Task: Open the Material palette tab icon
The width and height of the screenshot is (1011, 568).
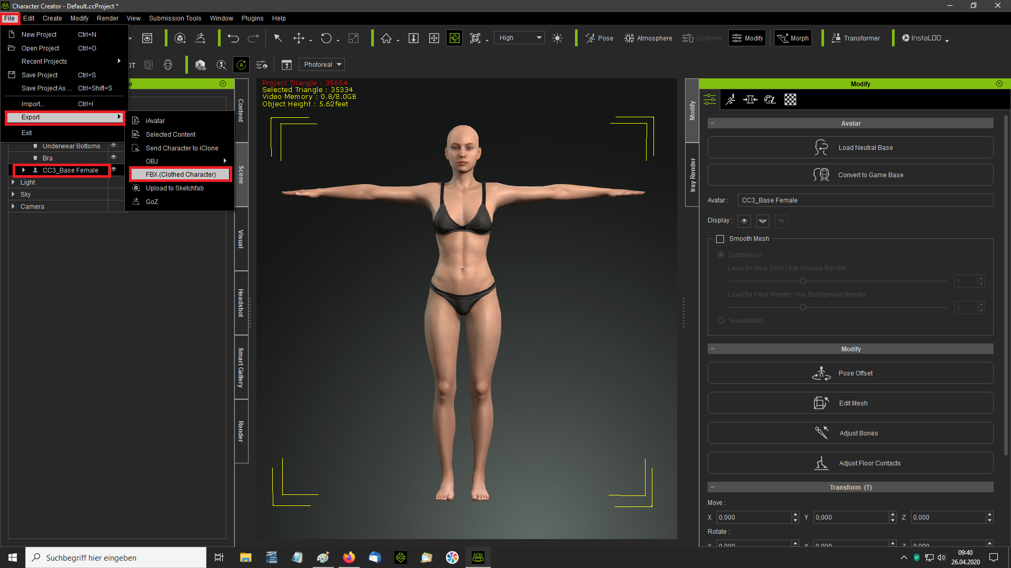Action: pos(770,99)
